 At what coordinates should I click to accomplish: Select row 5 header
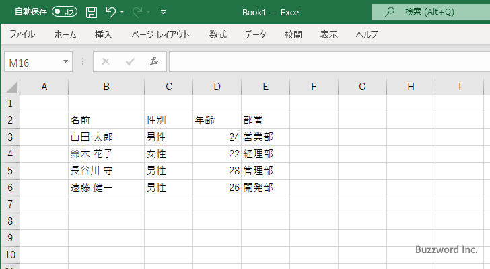tap(10, 171)
